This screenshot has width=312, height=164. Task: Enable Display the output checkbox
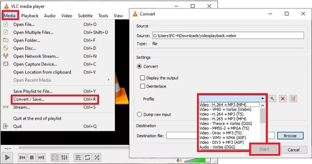[x=143, y=78]
